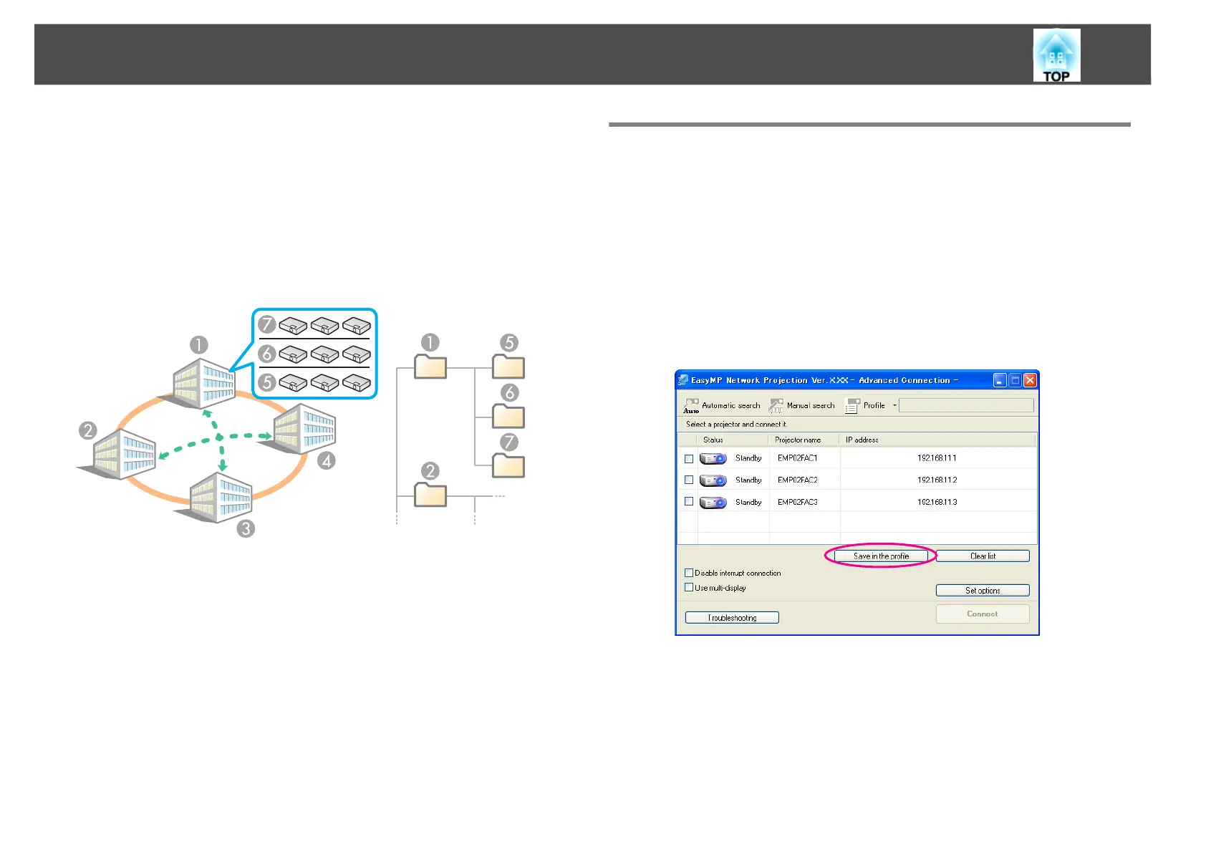1206x852 pixels.
Task: Close the EasyMP Network Projection window
Action: click(x=1030, y=380)
